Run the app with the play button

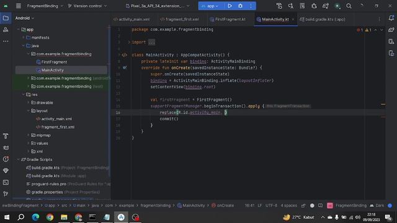[230, 6]
